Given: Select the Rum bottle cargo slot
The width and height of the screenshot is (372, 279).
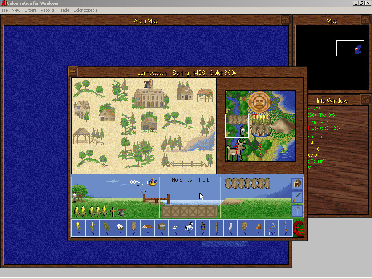Looking at the screenshot, I should (203, 229).
